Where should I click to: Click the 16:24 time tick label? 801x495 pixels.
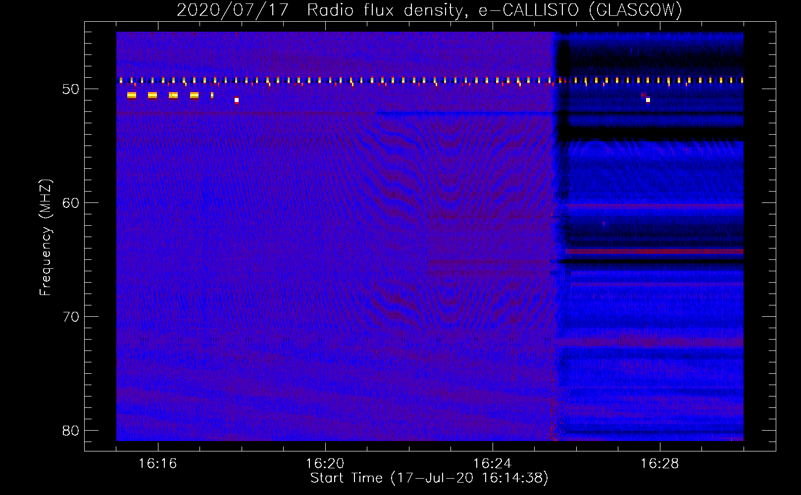492,463
